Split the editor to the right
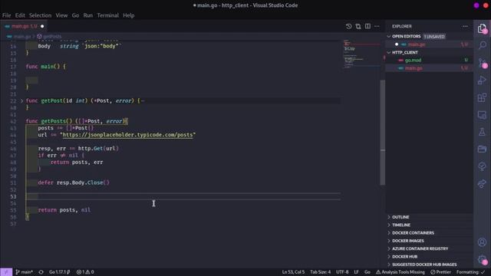This screenshot has width=491, height=276. 367,26
